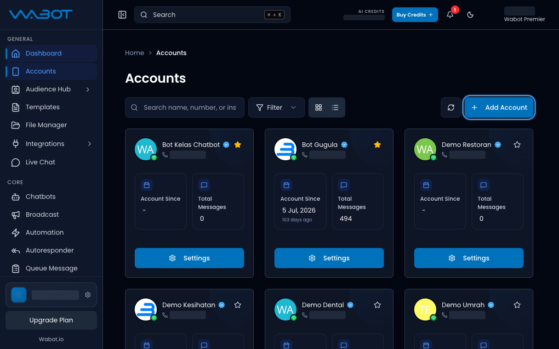Star the Demo Dental account

coord(377,305)
